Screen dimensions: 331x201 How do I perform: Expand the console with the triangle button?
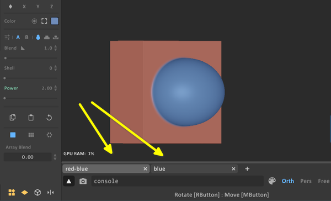pos(69,181)
